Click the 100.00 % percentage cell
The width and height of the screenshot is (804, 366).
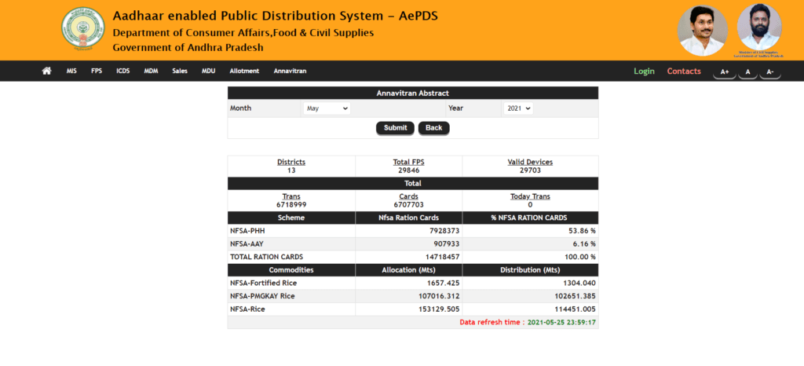pyautogui.click(x=579, y=257)
